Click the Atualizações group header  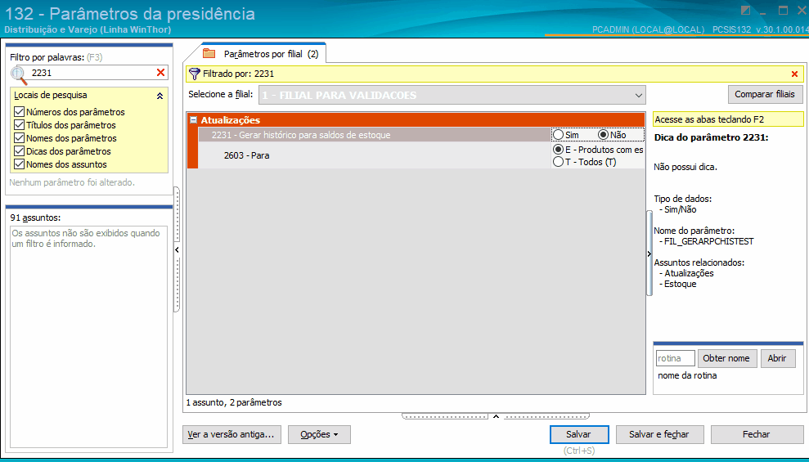(416, 119)
